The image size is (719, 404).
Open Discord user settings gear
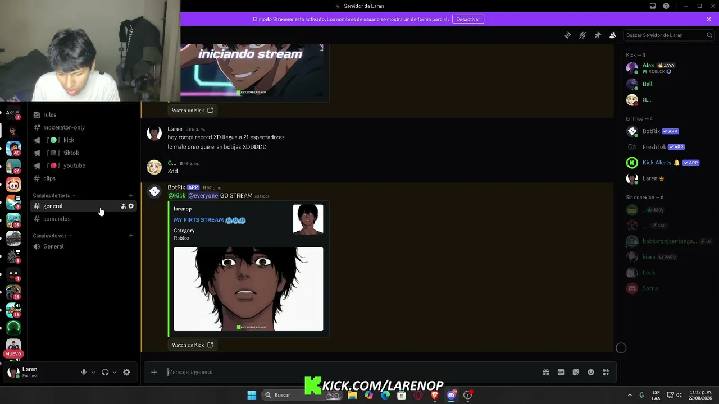(x=126, y=372)
